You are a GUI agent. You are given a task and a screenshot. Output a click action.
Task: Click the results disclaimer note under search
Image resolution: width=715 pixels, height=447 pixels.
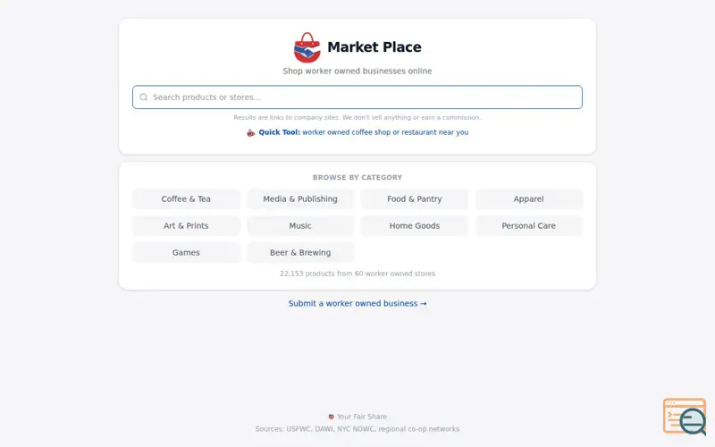pos(357,118)
